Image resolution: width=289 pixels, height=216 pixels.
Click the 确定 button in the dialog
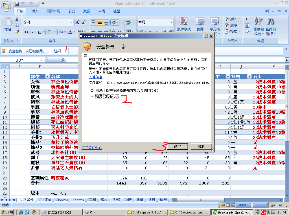178,146
